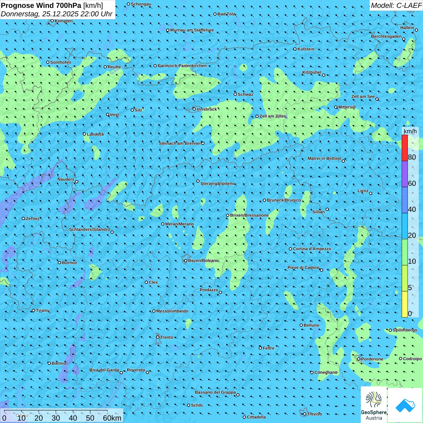This screenshot has height=423, width=423.
Task: Click the 'Garmisch-Partenkirchen' label
Action: [182, 66]
